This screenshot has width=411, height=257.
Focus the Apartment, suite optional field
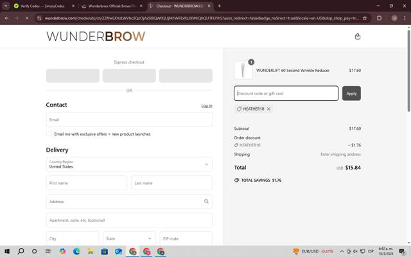coord(129,220)
